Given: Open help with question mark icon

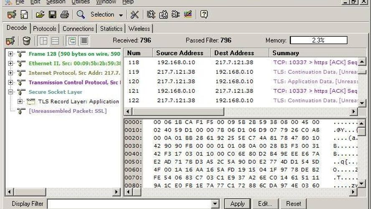Looking at the screenshot, I should 204,15.
